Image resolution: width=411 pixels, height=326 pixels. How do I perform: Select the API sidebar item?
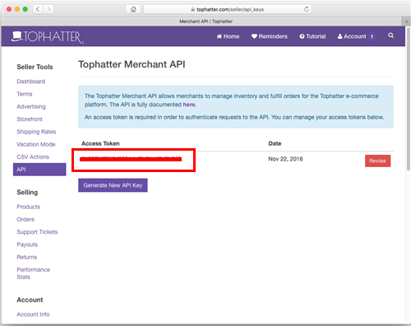coord(39,170)
